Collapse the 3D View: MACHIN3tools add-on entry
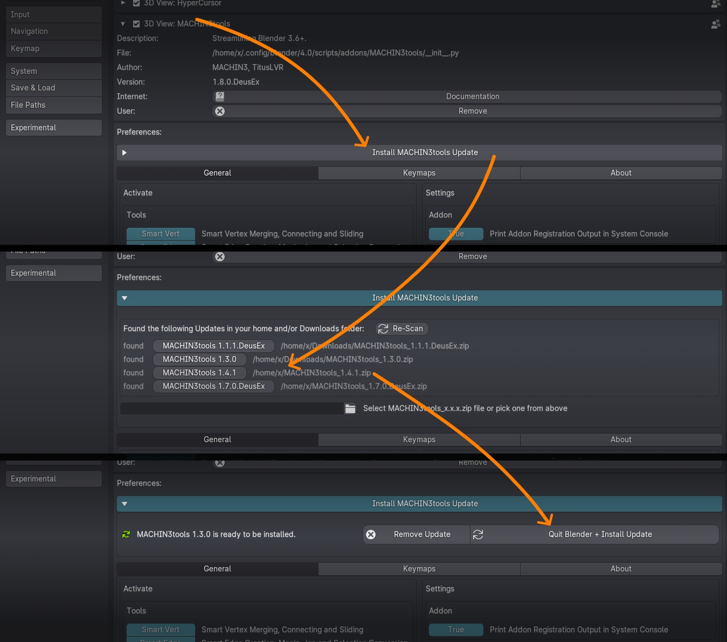The height and width of the screenshot is (642, 727). point(123,24)
